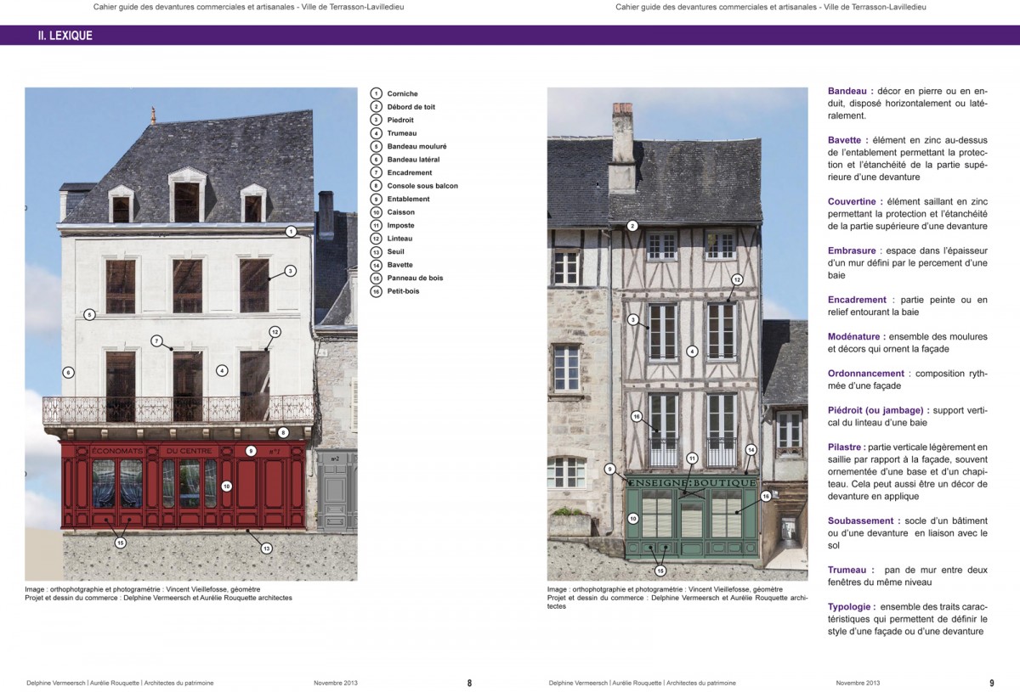Image resolution: width=1020 pixels, height=692 pixels.
Task: Select marker 8 under the balcony of white building
Action: tap(283, 432)
